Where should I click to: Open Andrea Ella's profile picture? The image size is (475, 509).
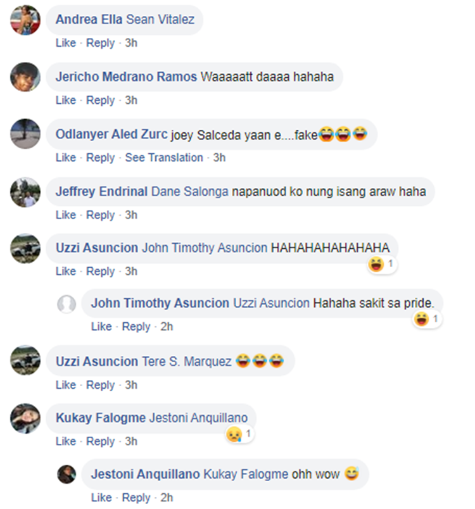pyautogui.click(x=25, y=20)
